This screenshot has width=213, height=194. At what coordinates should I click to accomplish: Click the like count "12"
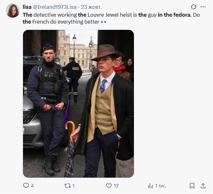coord(116,186)
